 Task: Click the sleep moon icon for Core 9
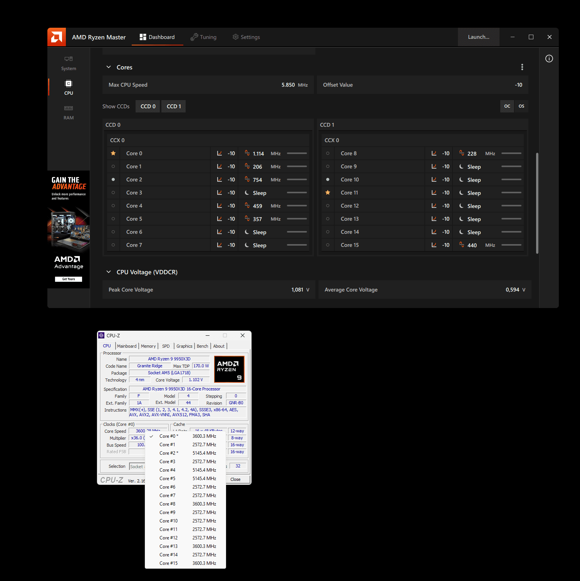[x=461, y=166]
